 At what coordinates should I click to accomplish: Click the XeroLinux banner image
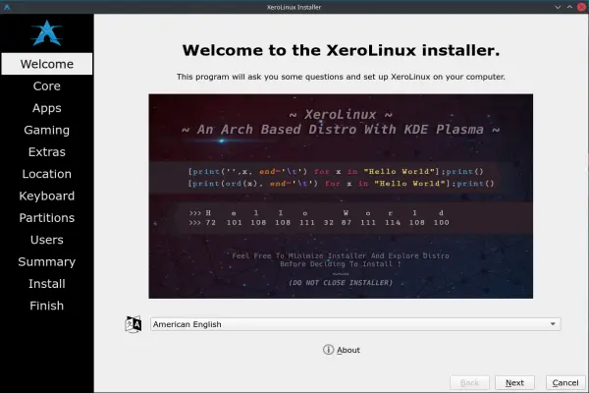[341, 196]
